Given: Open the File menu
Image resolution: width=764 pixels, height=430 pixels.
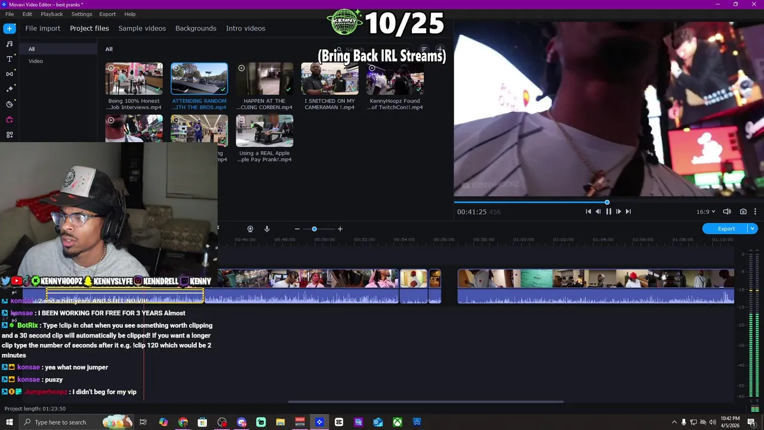Looking at the screenshot, I should coord(10,14).
